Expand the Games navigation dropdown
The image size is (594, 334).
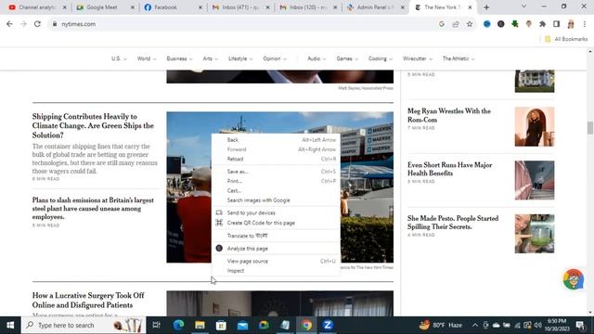pos(347,58)
